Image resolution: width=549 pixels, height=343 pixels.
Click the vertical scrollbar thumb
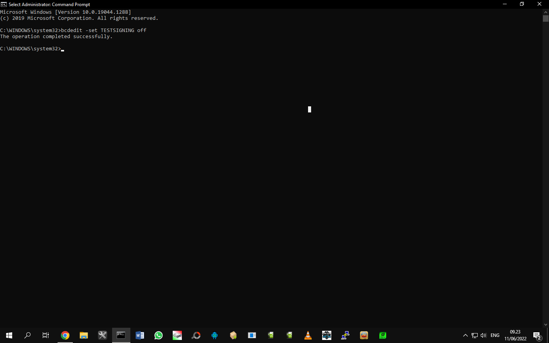(546, 18)
